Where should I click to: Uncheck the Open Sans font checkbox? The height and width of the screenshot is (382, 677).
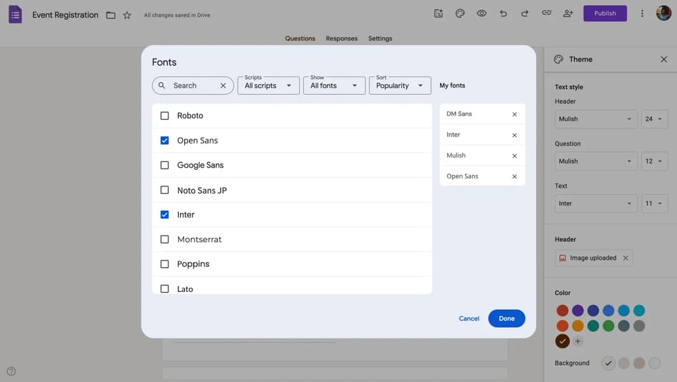coord(165,141)
